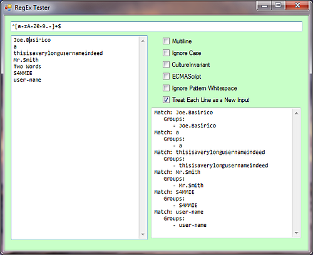This screenshot has height=255, width=313.
Task: Check the CultureInvariant box
Action: tap(166, 64)
